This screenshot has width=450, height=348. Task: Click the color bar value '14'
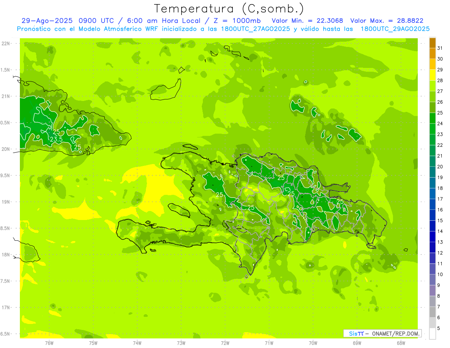(440, 231)
